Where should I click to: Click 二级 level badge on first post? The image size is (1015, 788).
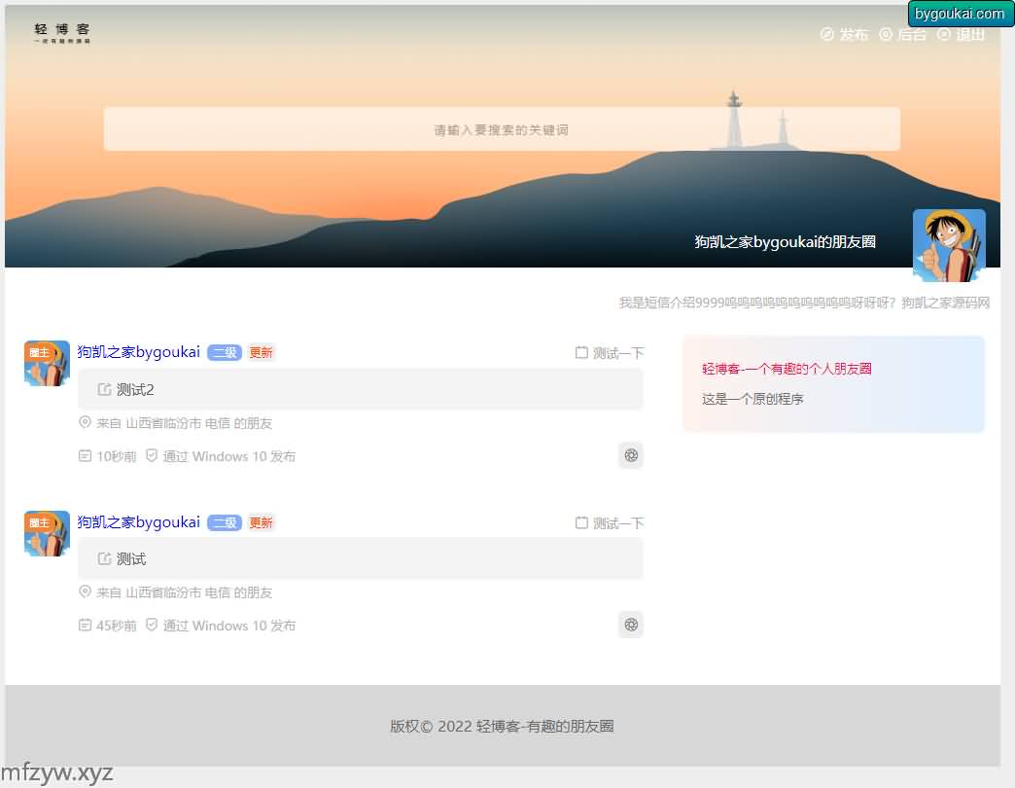225,353
